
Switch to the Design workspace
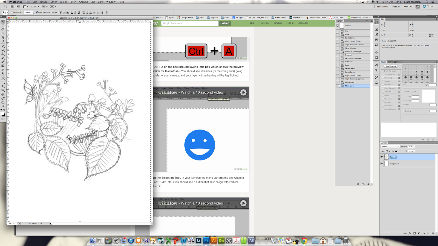(x=396, y=7)
